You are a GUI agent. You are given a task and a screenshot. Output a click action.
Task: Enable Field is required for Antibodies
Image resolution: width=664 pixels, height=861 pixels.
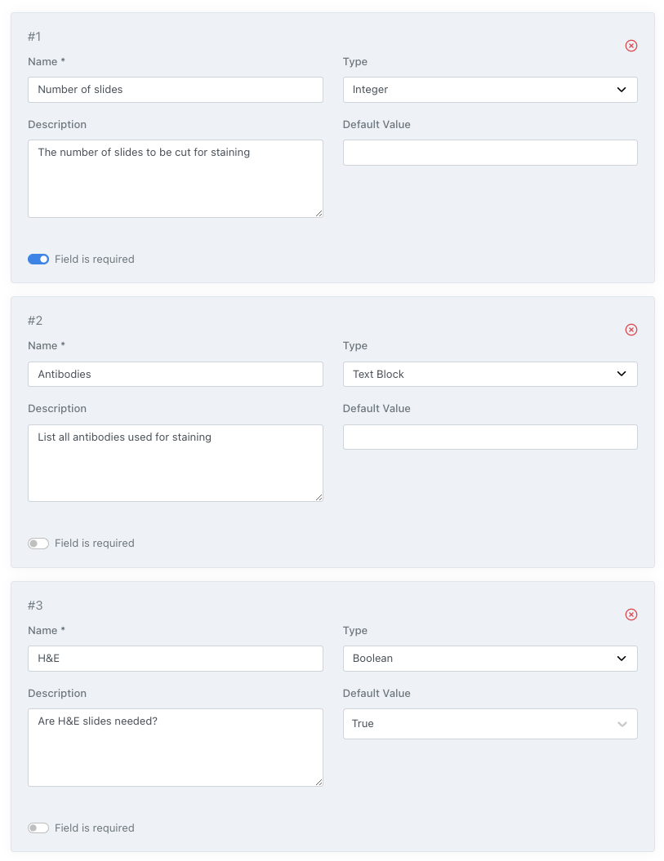pos(38,544)
